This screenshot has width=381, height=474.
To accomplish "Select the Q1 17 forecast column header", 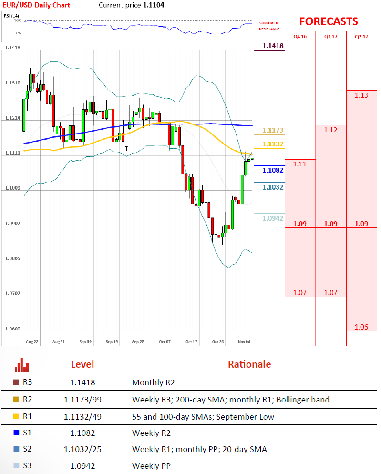I will (x=331, y=37).
